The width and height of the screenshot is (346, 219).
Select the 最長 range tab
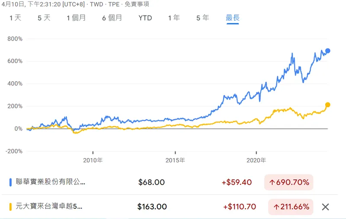232,18
